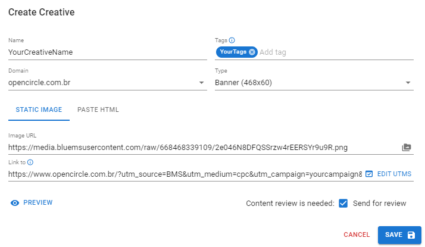Screen dimensions: 425x247
Task: Open the image file browser icon
Action: click(x=407, y=147)
